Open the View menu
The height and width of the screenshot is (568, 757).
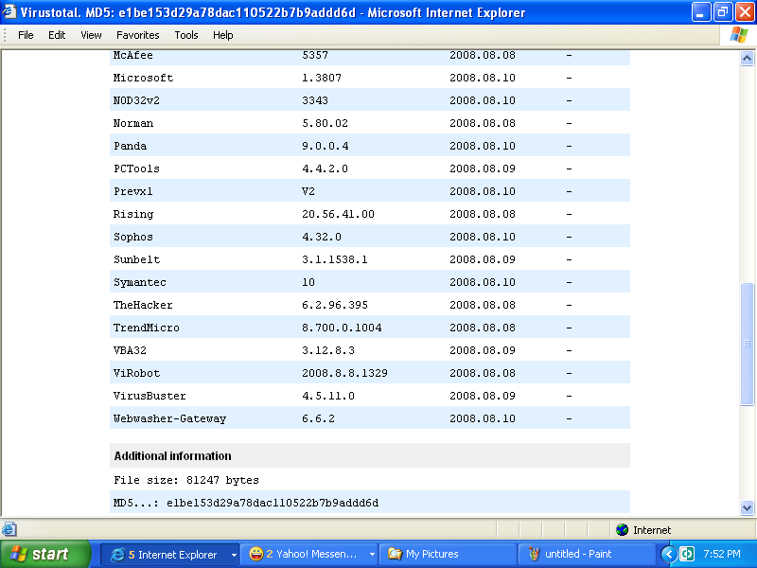click(91, 35)
